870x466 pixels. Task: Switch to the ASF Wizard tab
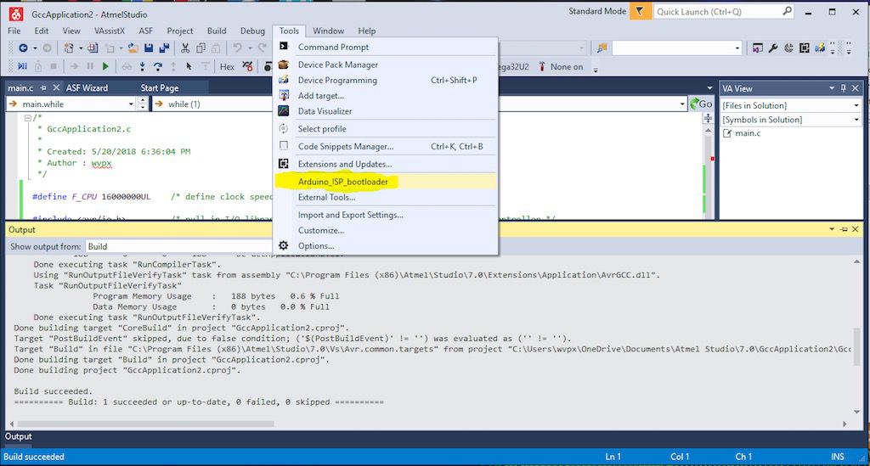click(88, 87)
